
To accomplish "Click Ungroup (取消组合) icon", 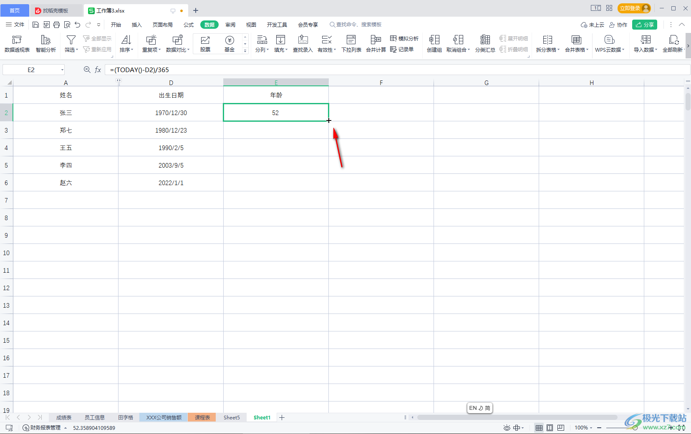I will click(x=458, y=40).
